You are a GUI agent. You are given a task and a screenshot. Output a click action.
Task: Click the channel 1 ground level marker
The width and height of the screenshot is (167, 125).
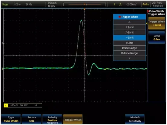tap(2, 69)
